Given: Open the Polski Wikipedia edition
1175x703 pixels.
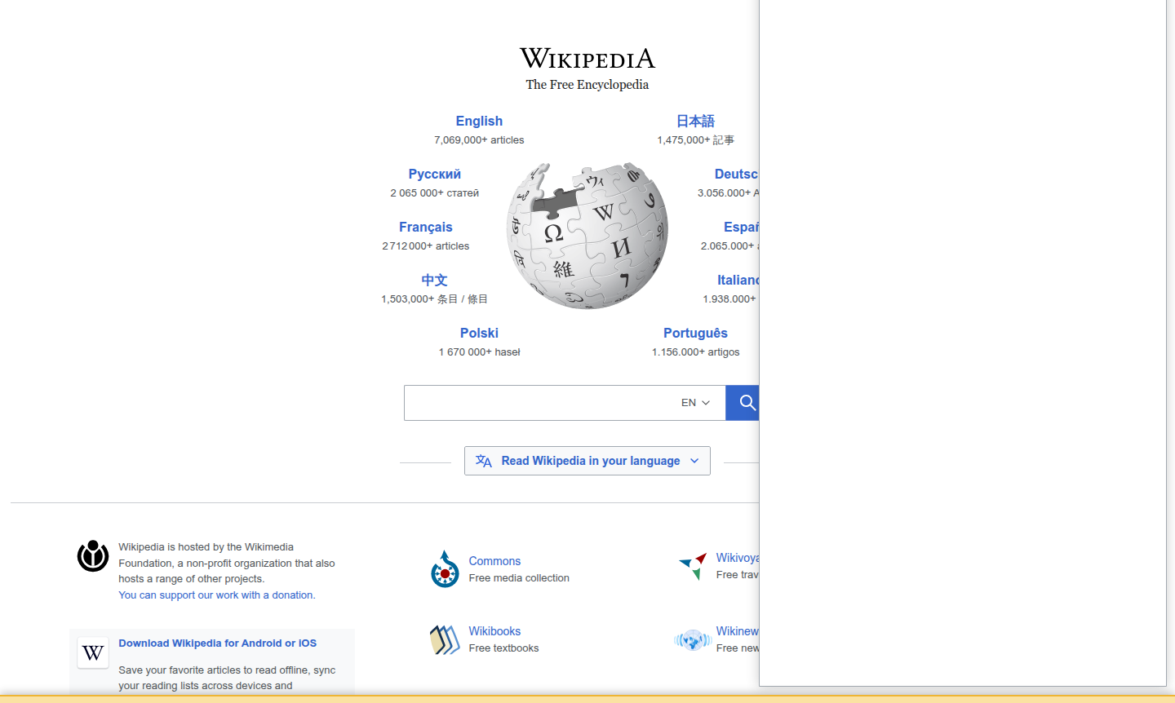Looking at the screenshot, I should click(x=479, y=333).
